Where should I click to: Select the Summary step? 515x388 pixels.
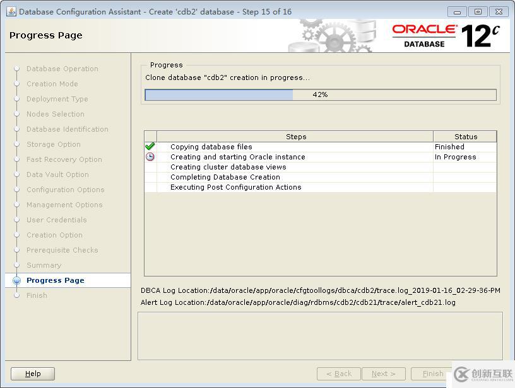[x=44, y=265]
